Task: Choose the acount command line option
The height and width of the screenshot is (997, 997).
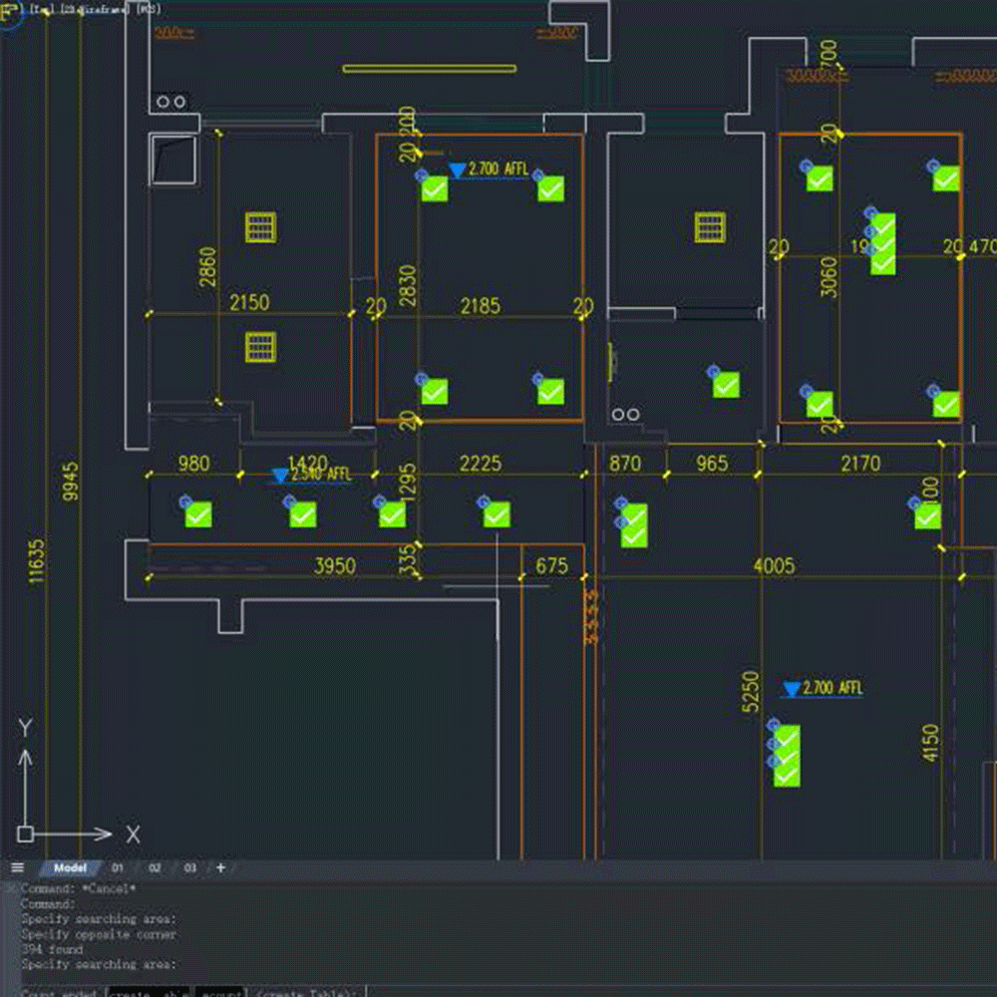Action: [219, 993]
